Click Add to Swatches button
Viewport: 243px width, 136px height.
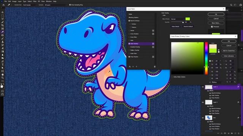point(229,51)
